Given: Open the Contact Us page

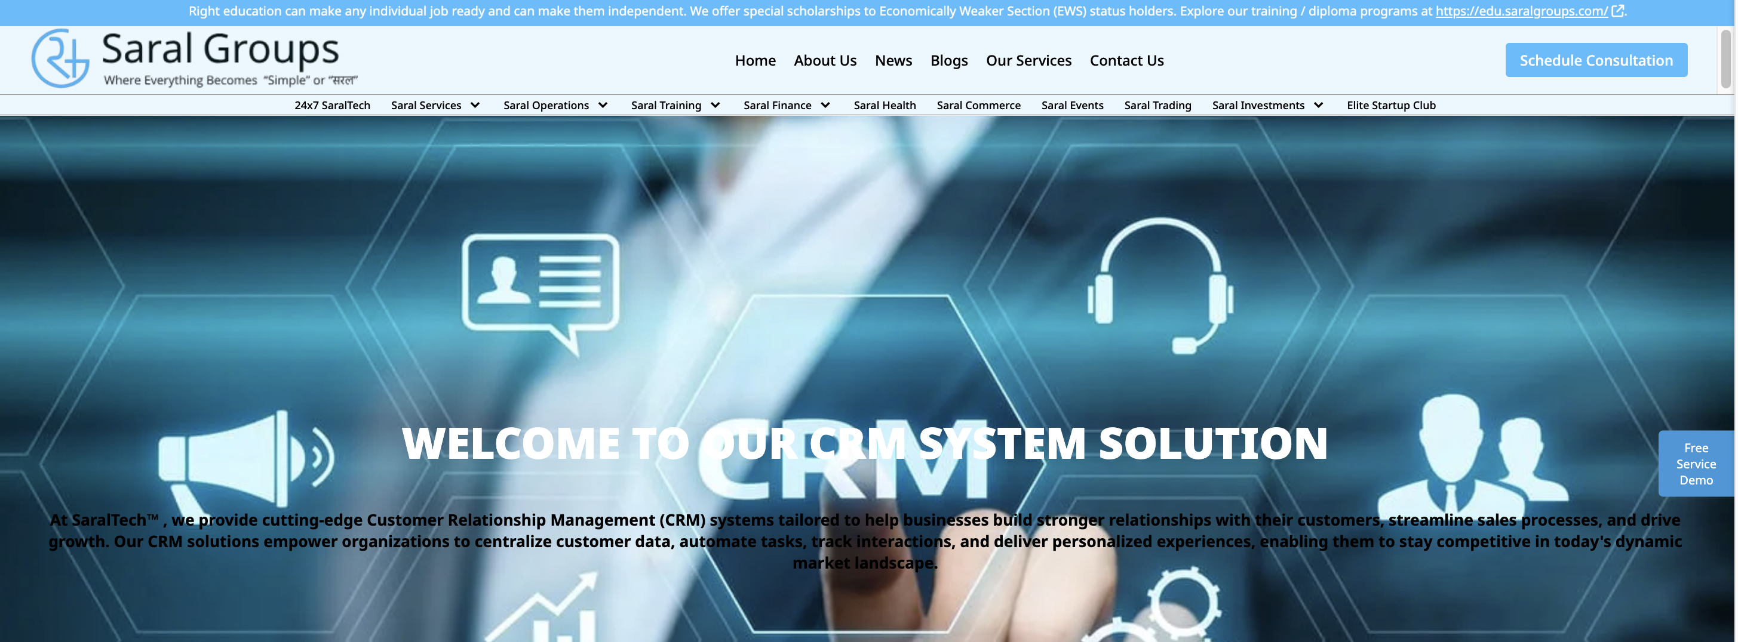Looking at the screenshot, I should [1127, 61].
